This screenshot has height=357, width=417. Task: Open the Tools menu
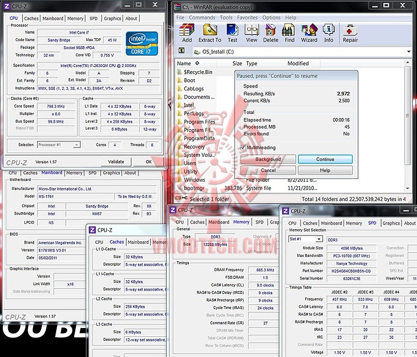[226, 17]
